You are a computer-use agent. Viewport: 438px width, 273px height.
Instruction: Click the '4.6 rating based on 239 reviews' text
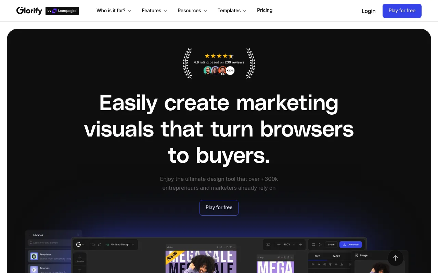click(219, 62)
